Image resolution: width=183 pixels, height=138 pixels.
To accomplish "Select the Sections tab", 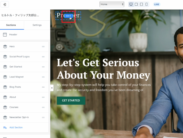I will 11,25.
